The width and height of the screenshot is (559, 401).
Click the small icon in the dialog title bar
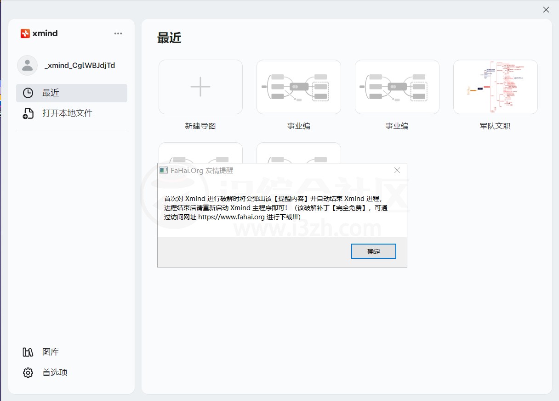pos(163,170)
